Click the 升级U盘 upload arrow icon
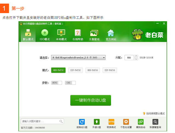This screenshot has width=175, height=133. pyautogui.click(x=97, y=122)
